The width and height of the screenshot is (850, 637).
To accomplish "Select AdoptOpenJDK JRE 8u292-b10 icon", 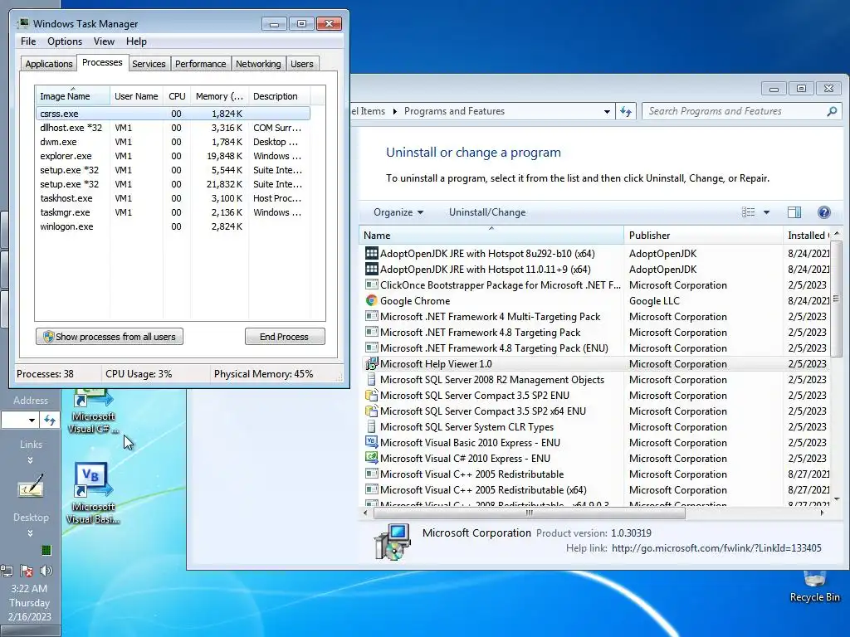I will tap(371, 253).
